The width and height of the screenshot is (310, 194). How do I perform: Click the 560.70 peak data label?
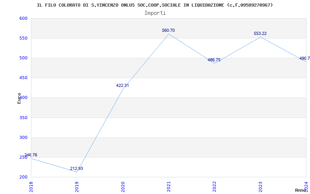tap(168, 31)
